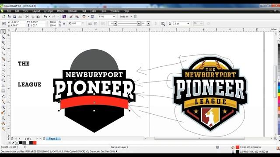Select the Ellipse tool

tap(3, 70)
